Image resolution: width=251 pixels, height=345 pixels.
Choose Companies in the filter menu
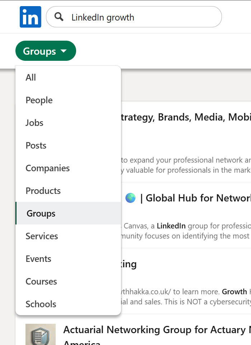point(68,168)
